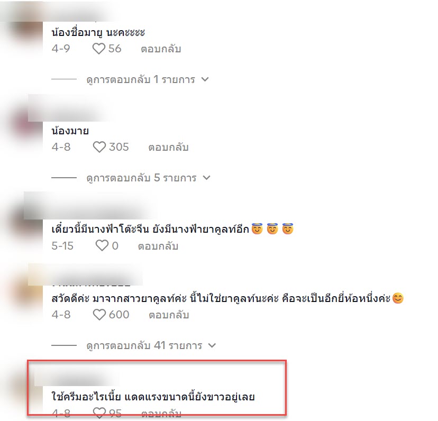Click the comment text ใช้ครีมอะไรเนี้ย
438x421 pixels.
86,397
